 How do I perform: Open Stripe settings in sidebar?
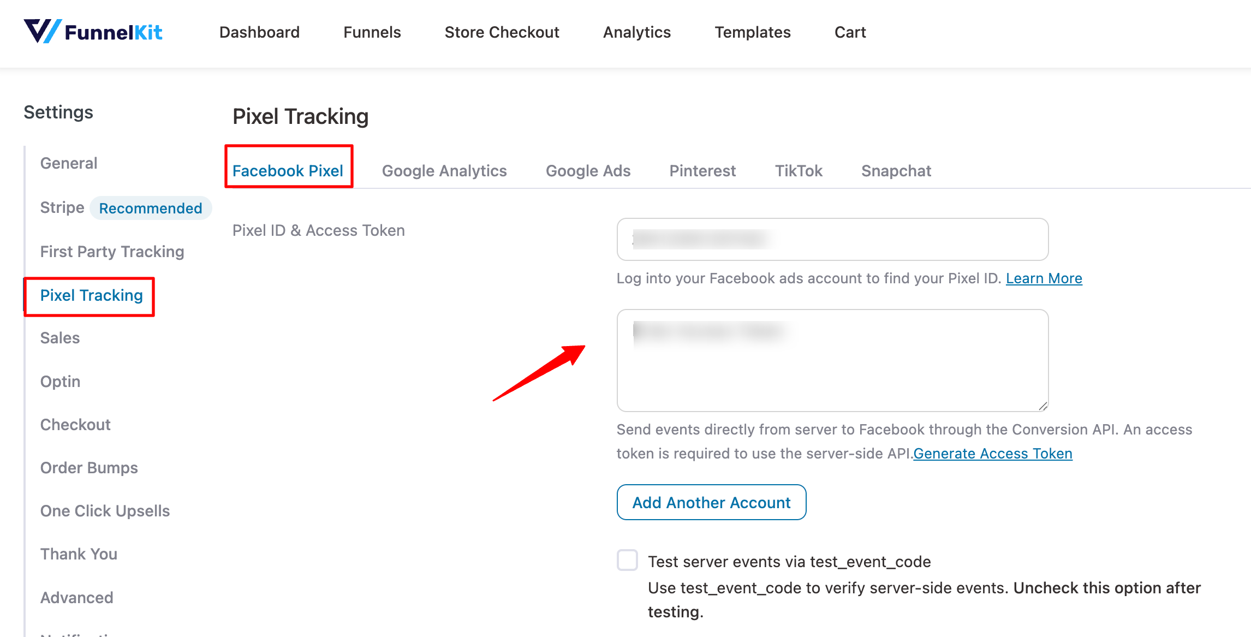point(62,207)
